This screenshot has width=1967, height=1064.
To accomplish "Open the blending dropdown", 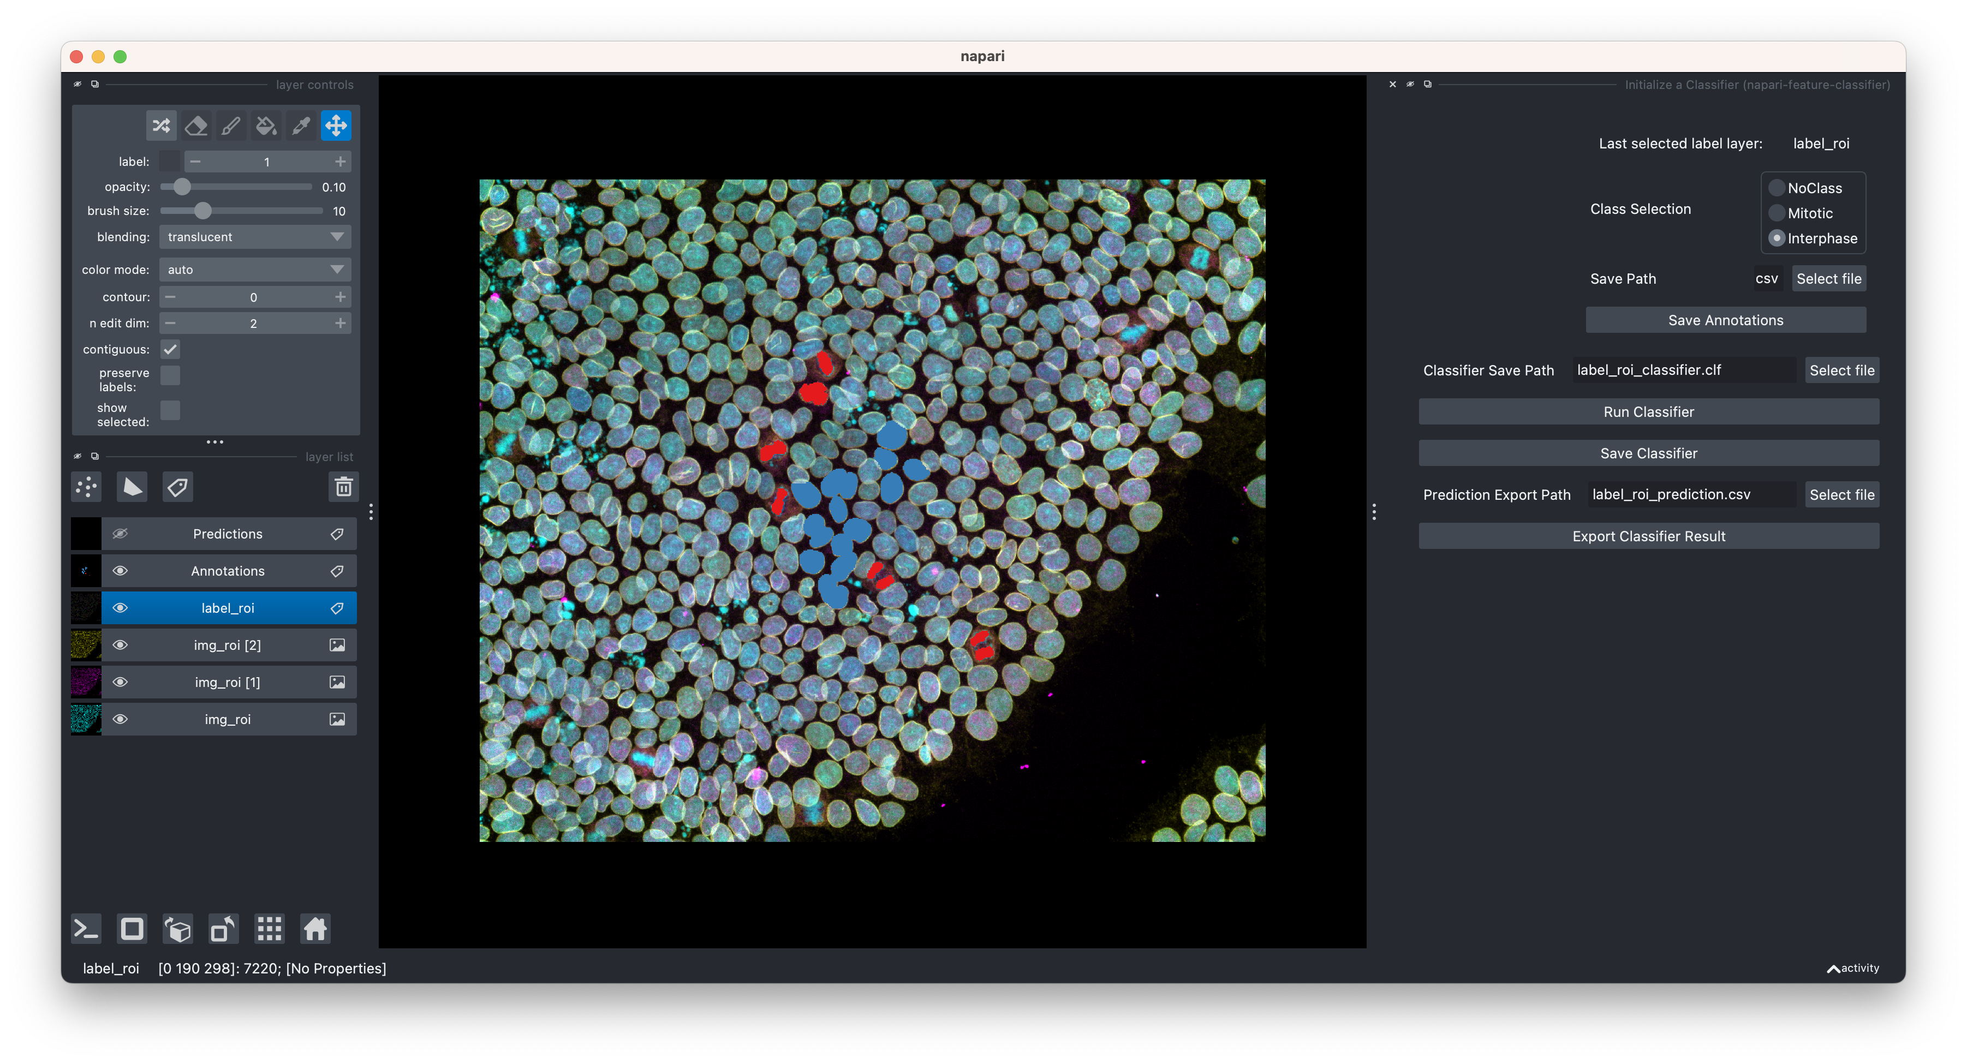I will [254, 237].
